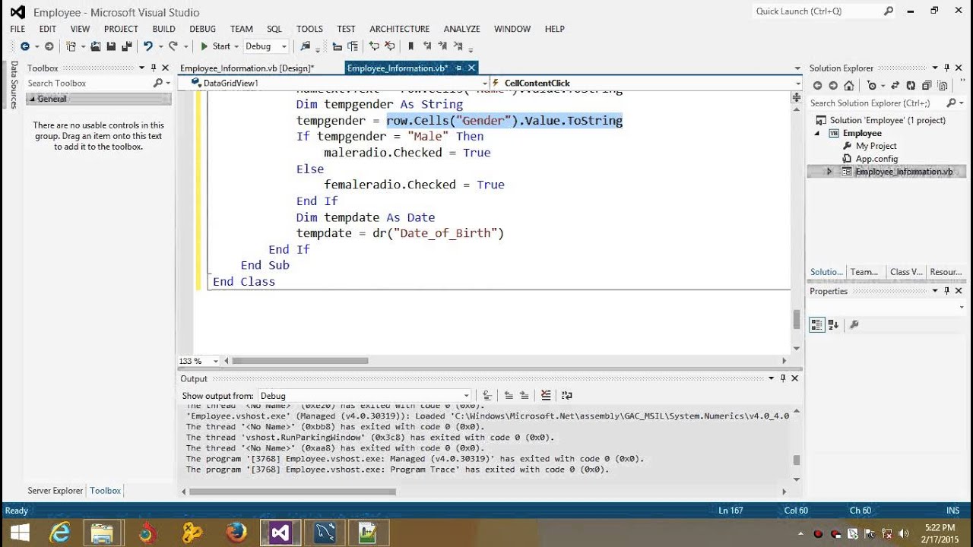Click the Categorized view icon in Properties
Image resolution: width=973 pixels, height=547 pixels.
click(x=817, y=324)
